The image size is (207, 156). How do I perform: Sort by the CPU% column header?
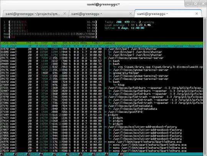coord(76,43)
